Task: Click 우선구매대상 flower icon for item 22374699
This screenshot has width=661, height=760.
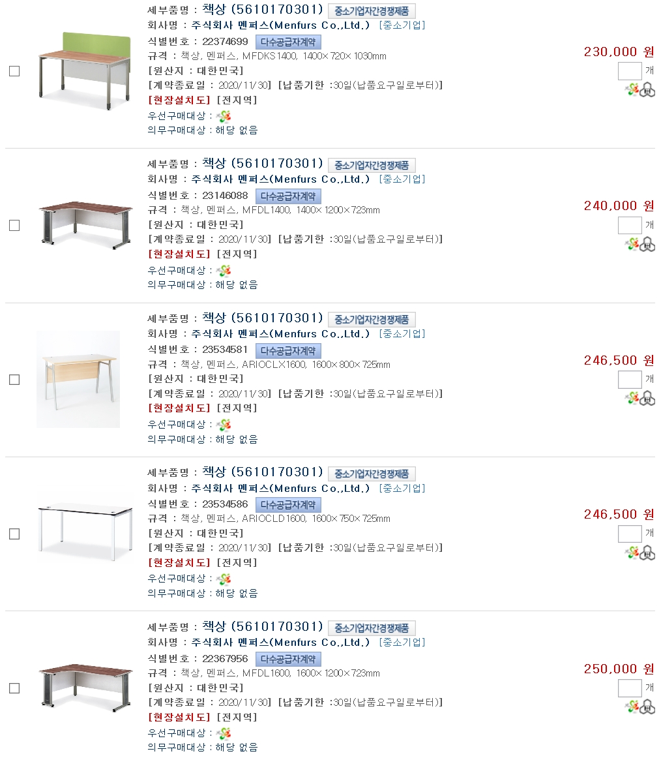Action: pyautogui.click(x=224, y=116)
